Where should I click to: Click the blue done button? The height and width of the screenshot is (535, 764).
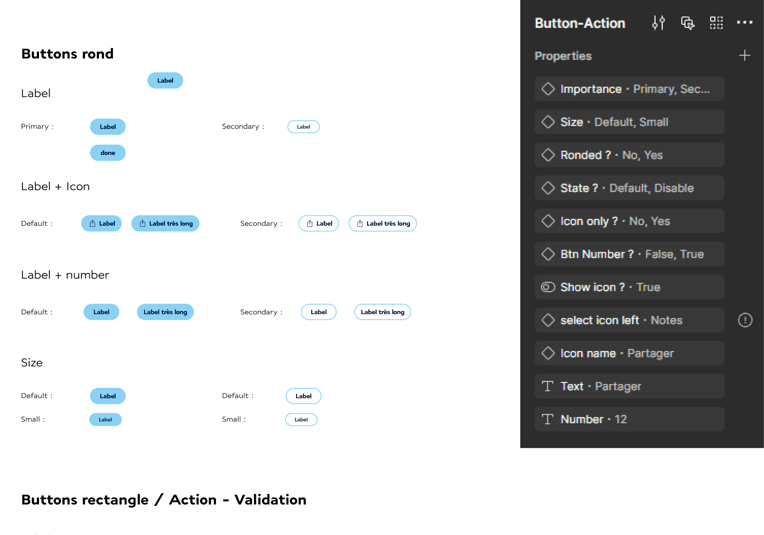tap(108, 153)
